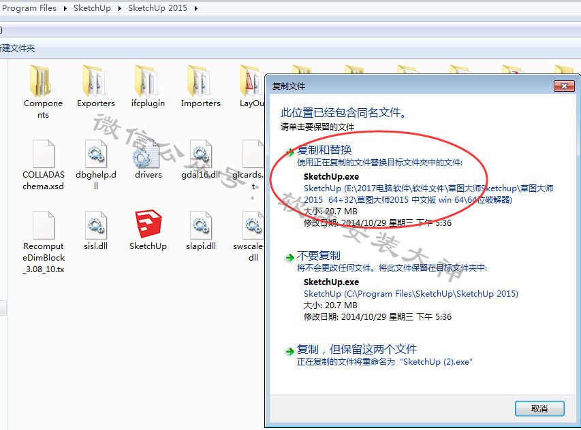Image resolution: width=581 pixels, height=430 pixels.
Task: Select the RecomputeDimBlock text file
Action: pos(44,242)
